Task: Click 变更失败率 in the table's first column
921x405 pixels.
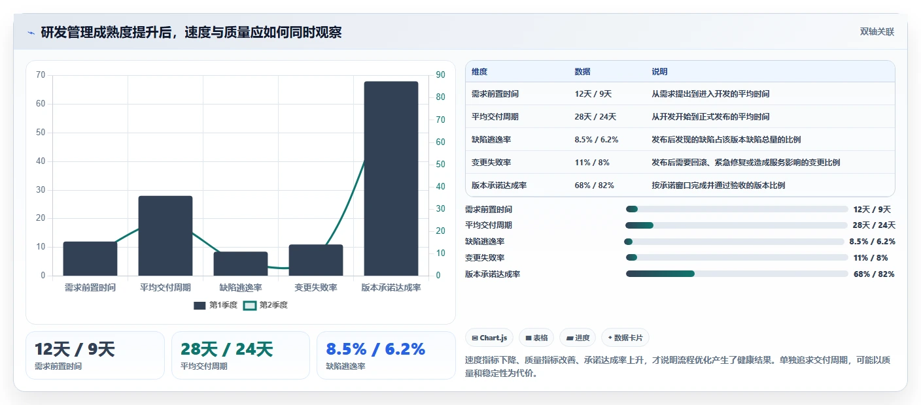Action: tap(491, 163)
